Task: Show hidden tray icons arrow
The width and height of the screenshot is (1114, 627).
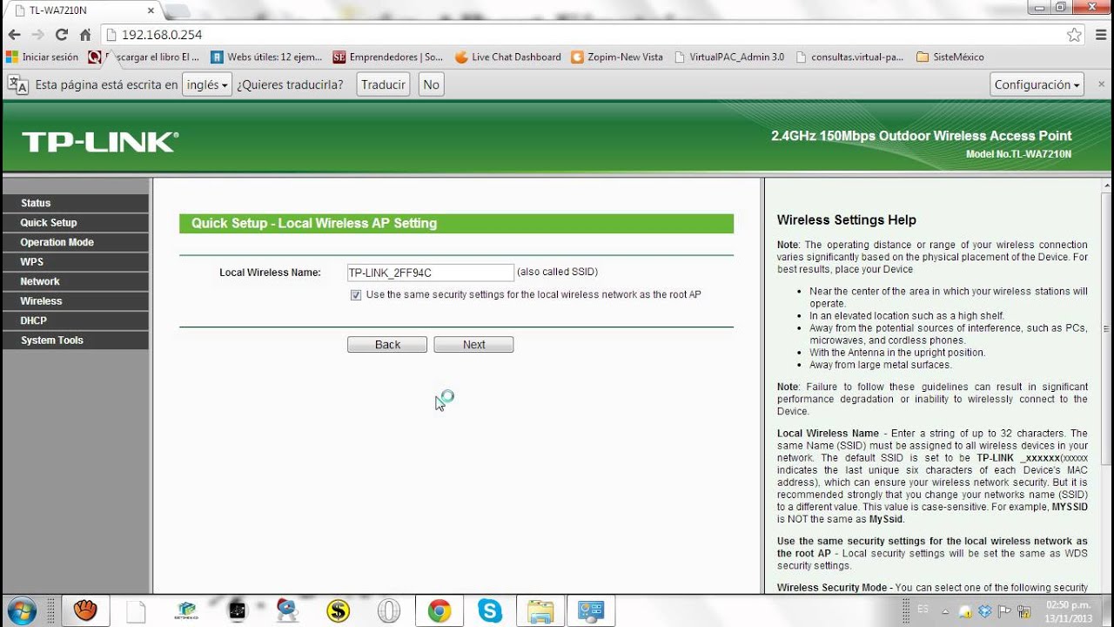Action: [944, 610]
